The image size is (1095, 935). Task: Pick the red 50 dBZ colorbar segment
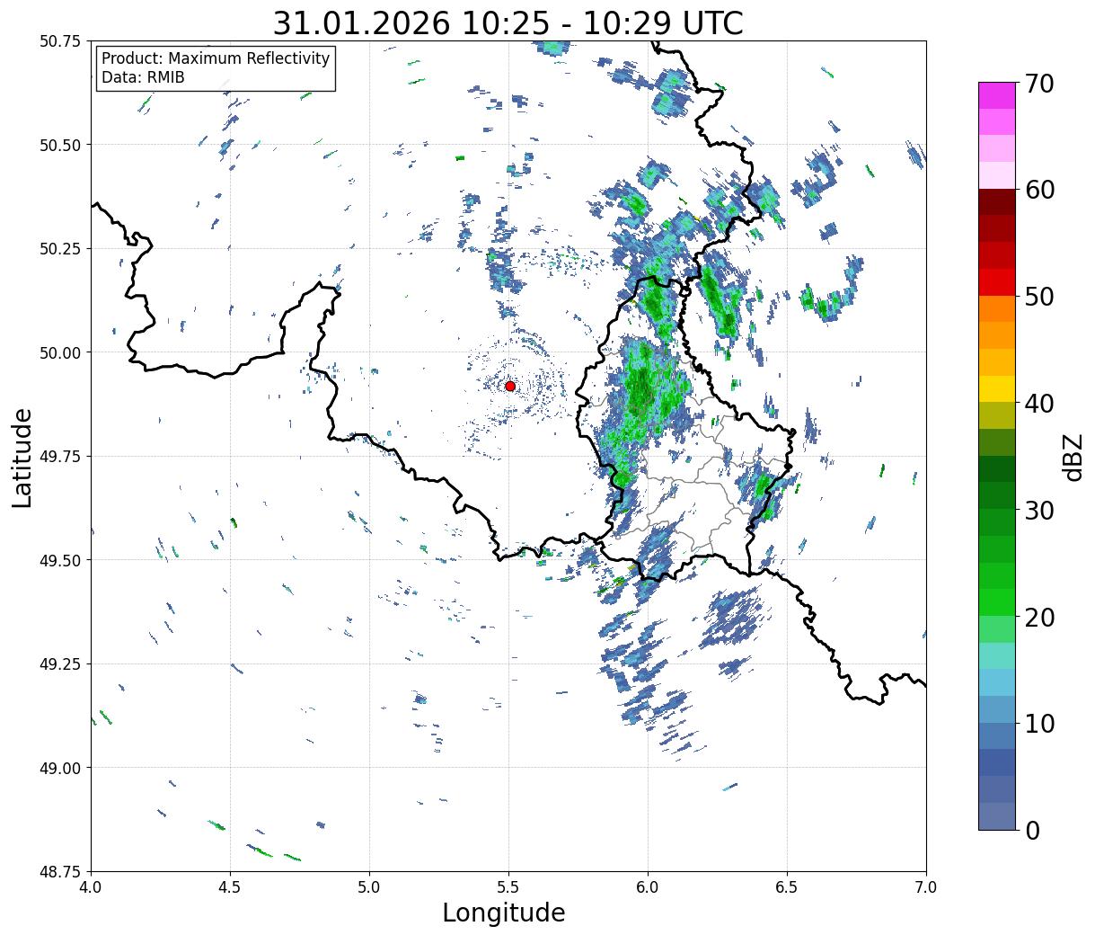996,282
